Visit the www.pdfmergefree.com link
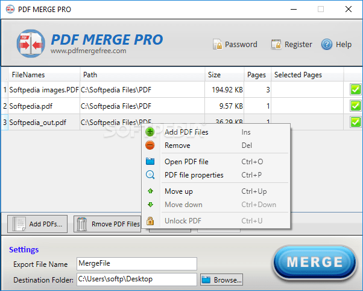The image size is (363, 291). [x=89, y=51]
